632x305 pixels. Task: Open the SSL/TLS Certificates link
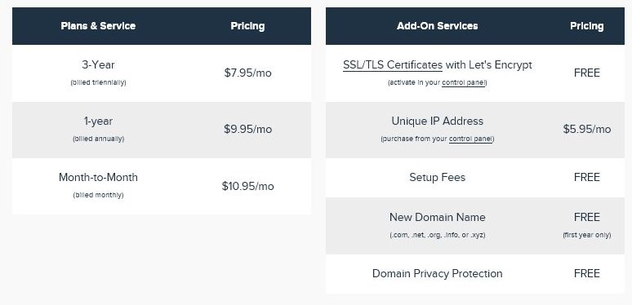(x=393, y=65)
